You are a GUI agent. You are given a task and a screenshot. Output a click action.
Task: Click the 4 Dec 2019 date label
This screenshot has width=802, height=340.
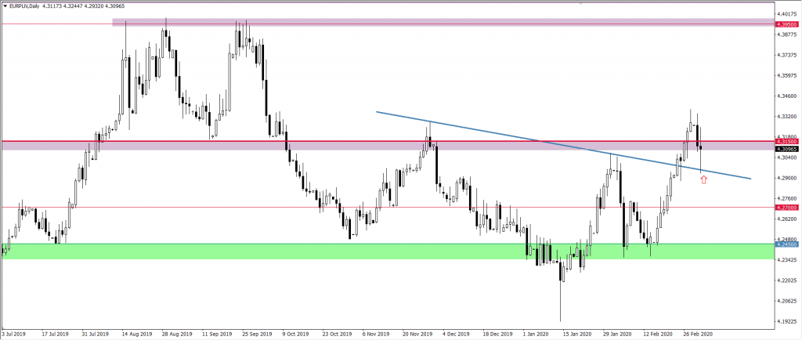click(455, 332)
